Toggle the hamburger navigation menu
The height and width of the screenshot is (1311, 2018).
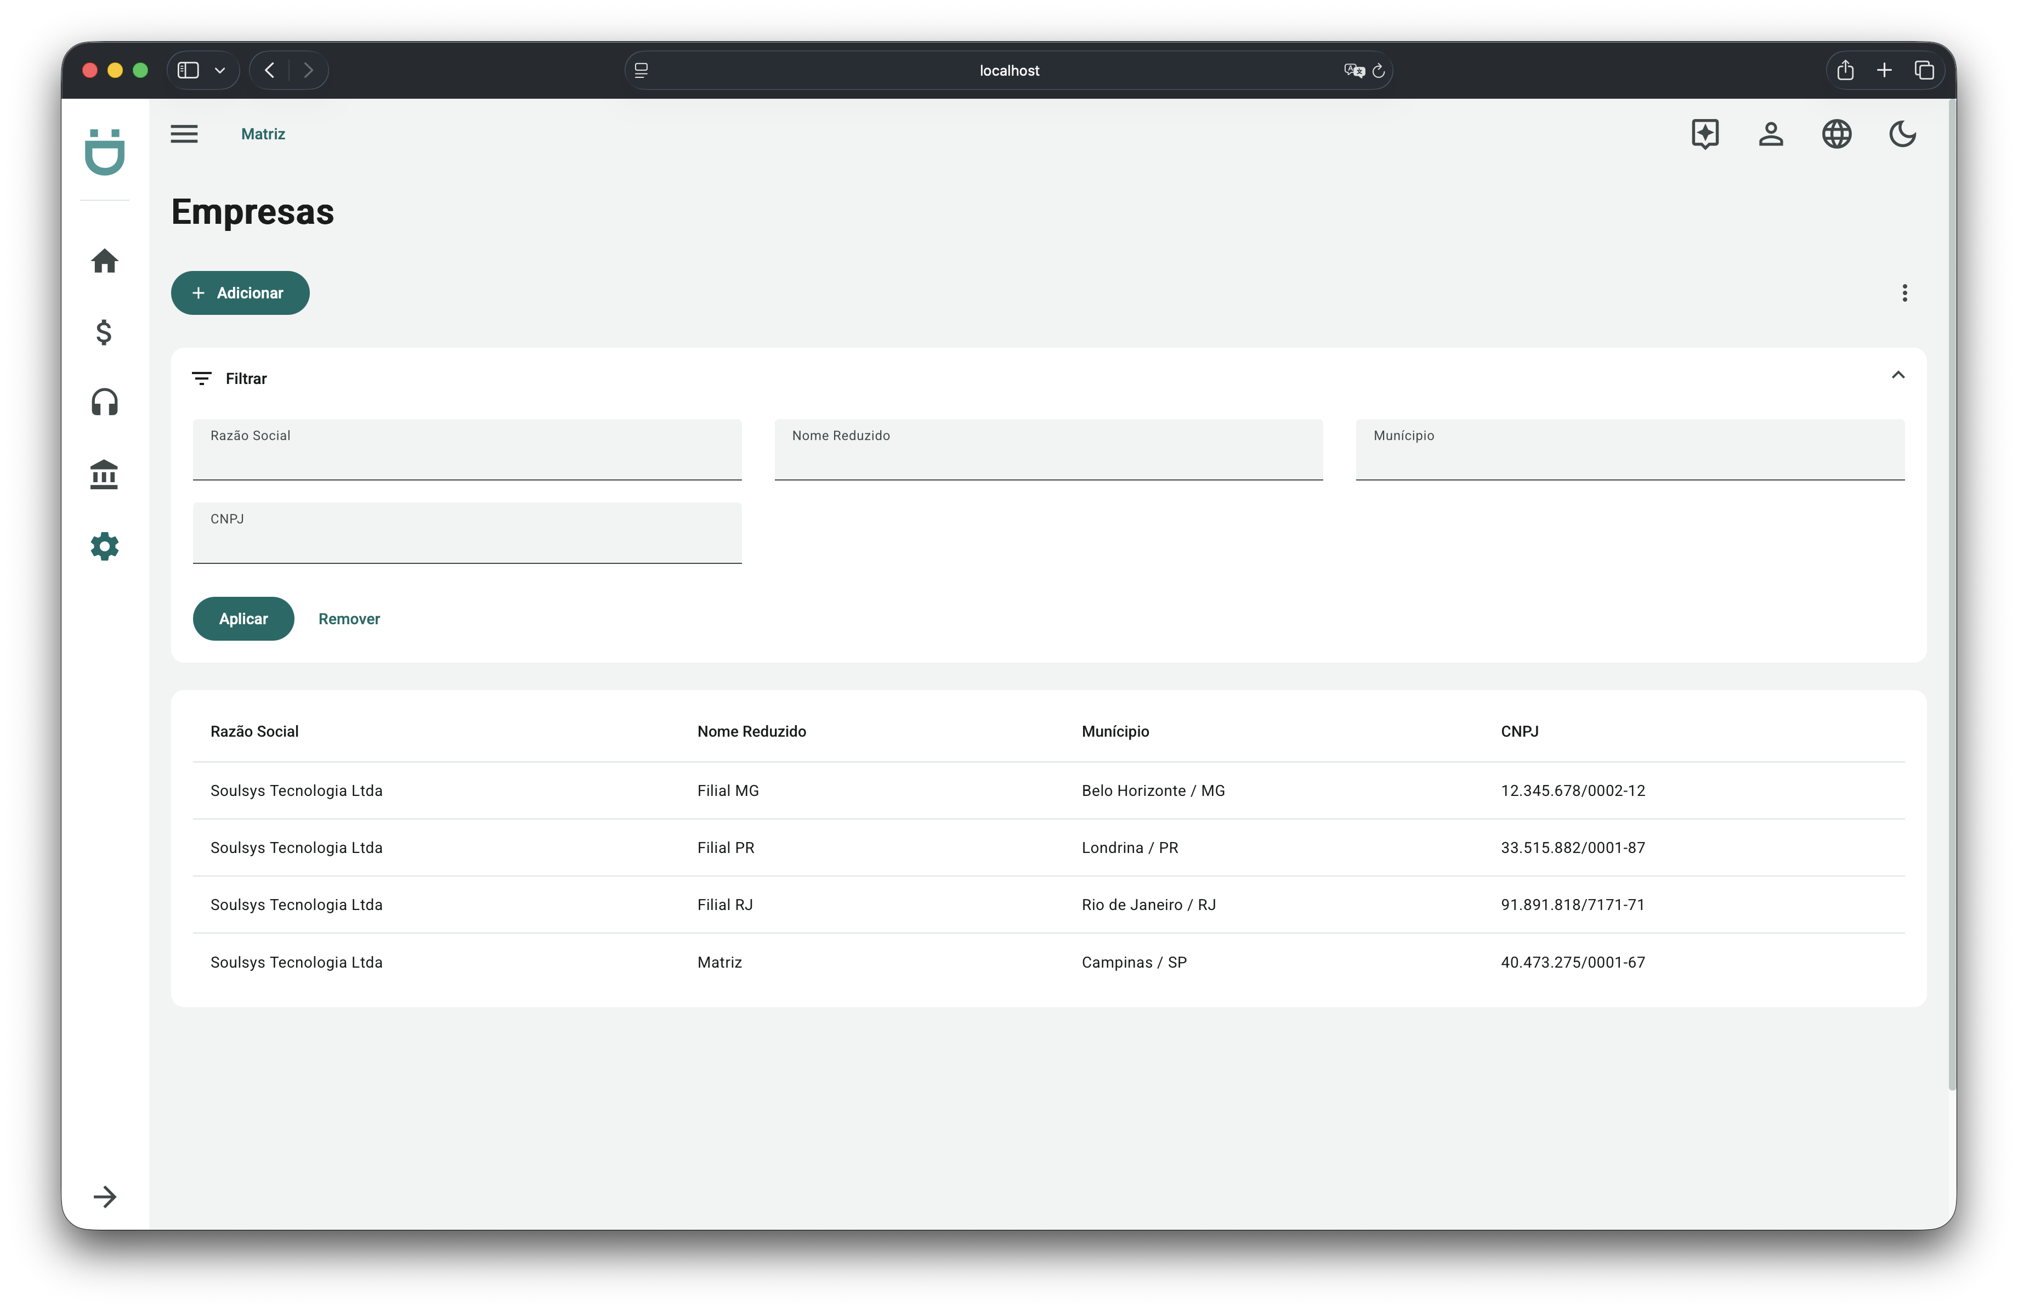[184, 134]
